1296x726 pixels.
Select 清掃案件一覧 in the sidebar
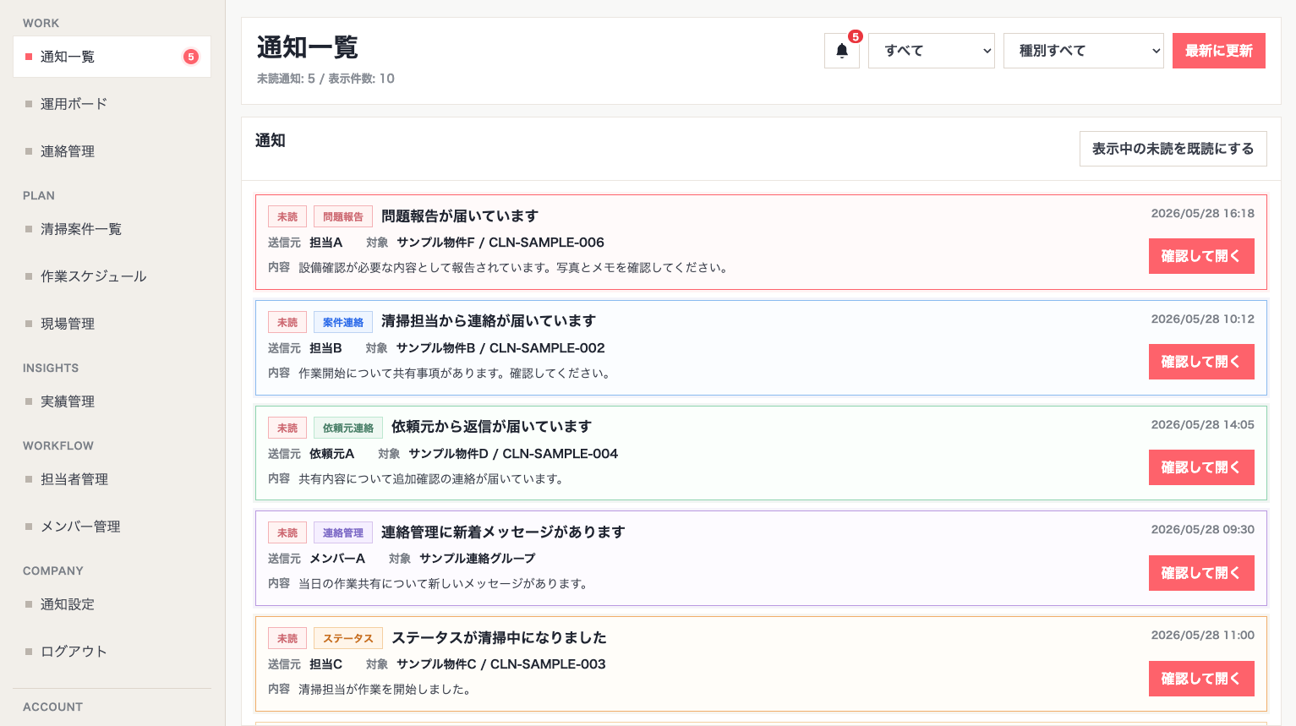(x=112, y=229)
